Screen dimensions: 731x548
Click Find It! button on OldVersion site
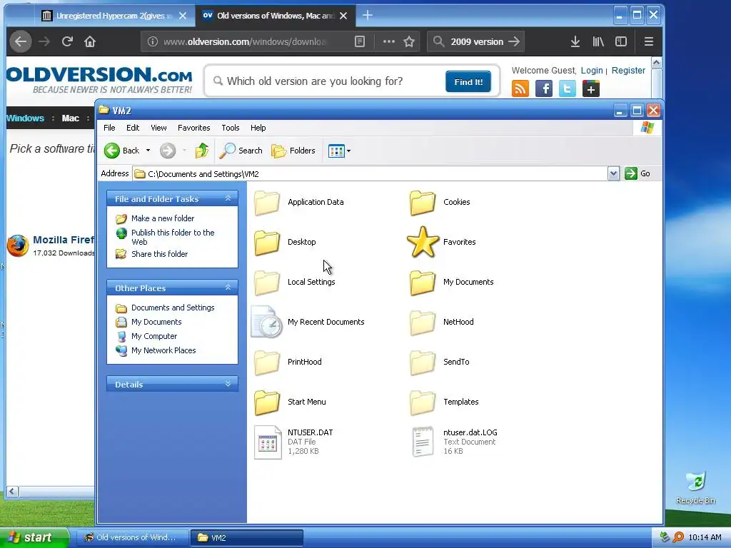(x=468, y=81)
